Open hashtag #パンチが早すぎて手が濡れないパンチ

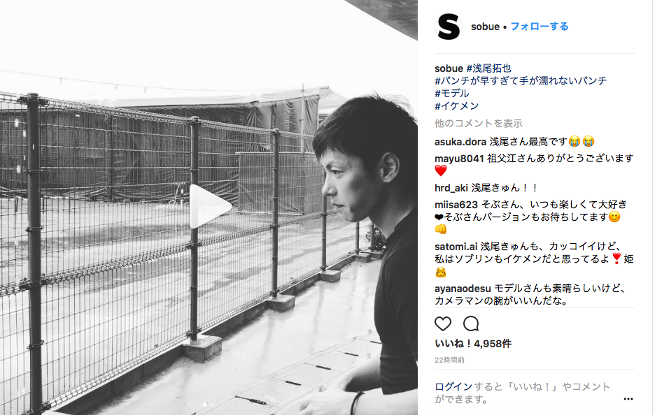click(x=521, y=80)
